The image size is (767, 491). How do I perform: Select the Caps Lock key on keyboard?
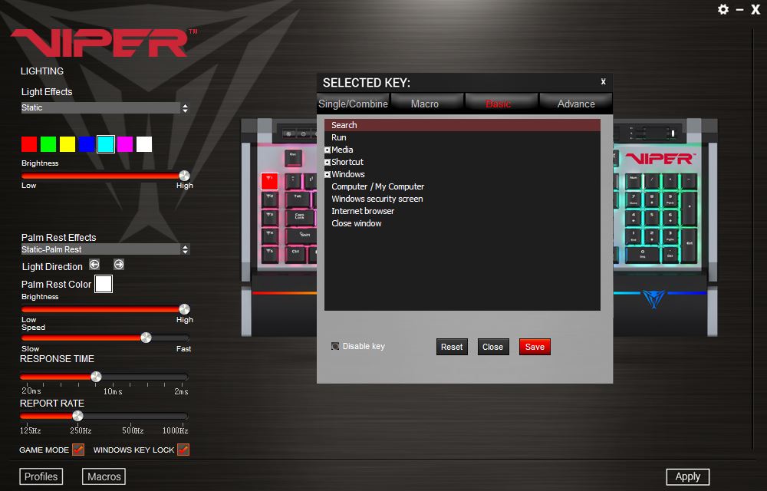pos(299,218)
